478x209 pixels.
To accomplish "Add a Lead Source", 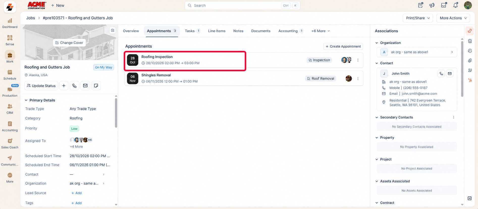I will [76, 193].
